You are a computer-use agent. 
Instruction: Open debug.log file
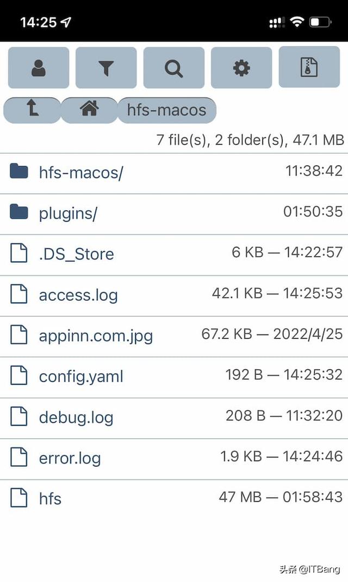[76, 418]
